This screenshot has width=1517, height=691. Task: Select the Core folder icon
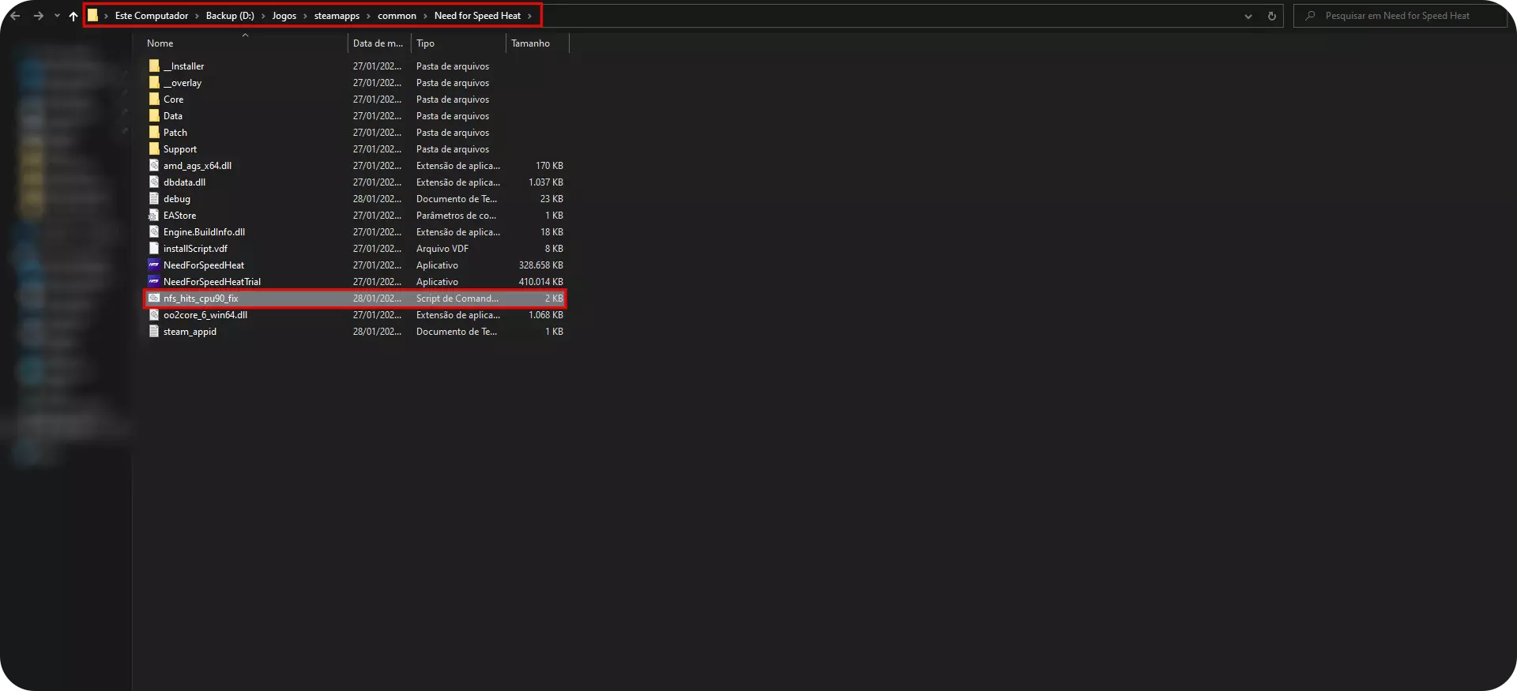click(154, 100)
